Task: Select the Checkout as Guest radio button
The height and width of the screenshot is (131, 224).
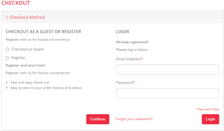Action: (7, 49)
